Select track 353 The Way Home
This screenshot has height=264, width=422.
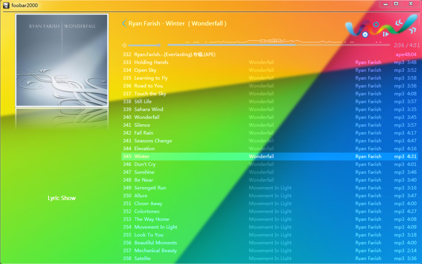point(270,219)
